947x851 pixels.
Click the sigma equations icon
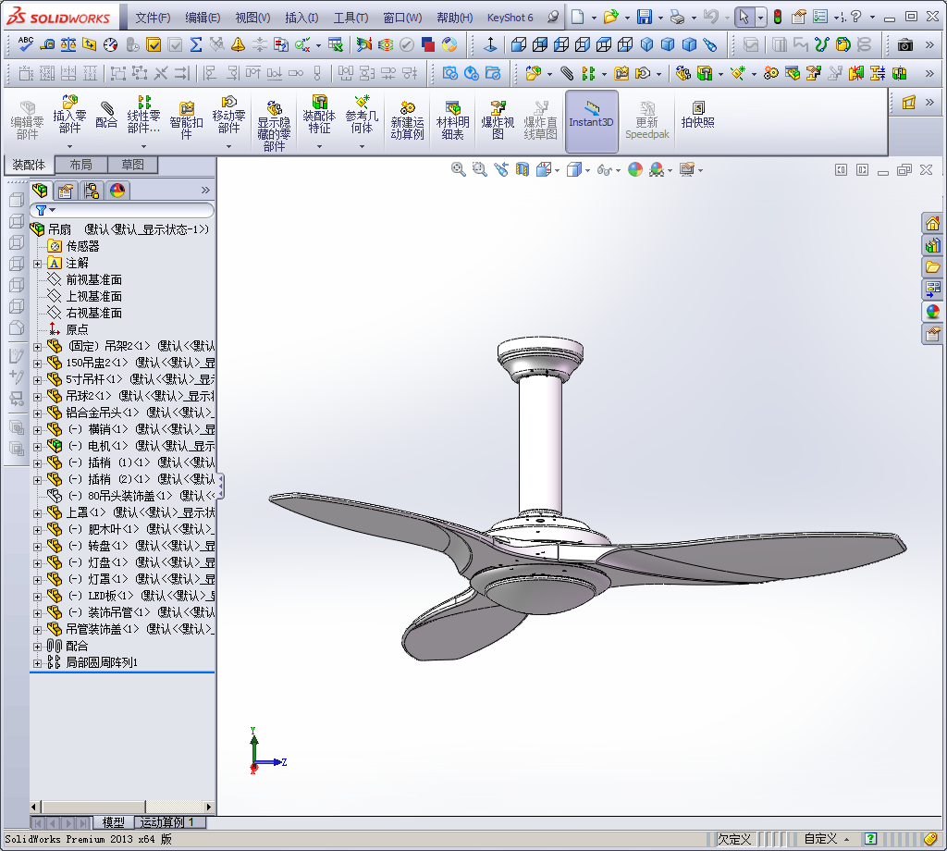click(x=196, y=44)
